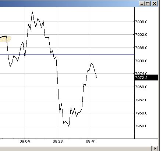Maximize the chart window
163x151 pixels.
pos(148,4)
